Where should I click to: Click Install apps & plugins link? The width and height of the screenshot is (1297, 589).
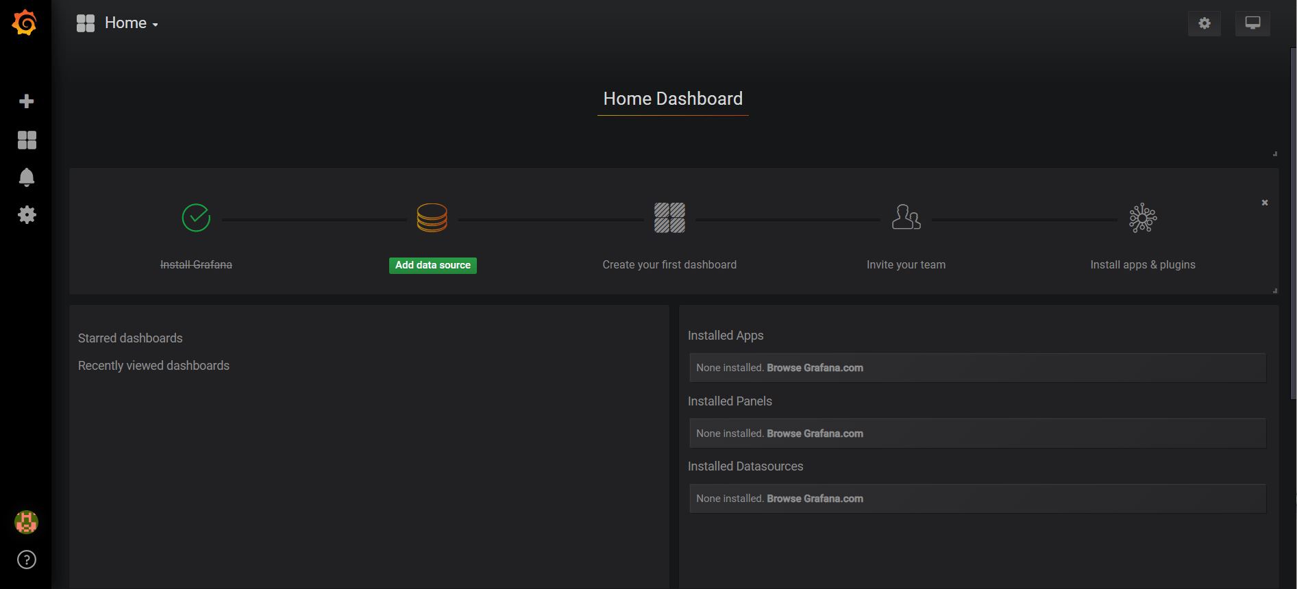click(1143, 265)
